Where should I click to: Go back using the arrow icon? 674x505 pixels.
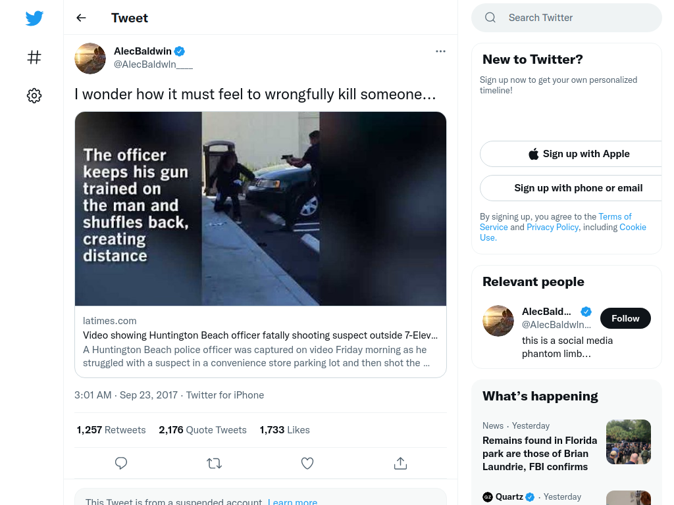81,18
